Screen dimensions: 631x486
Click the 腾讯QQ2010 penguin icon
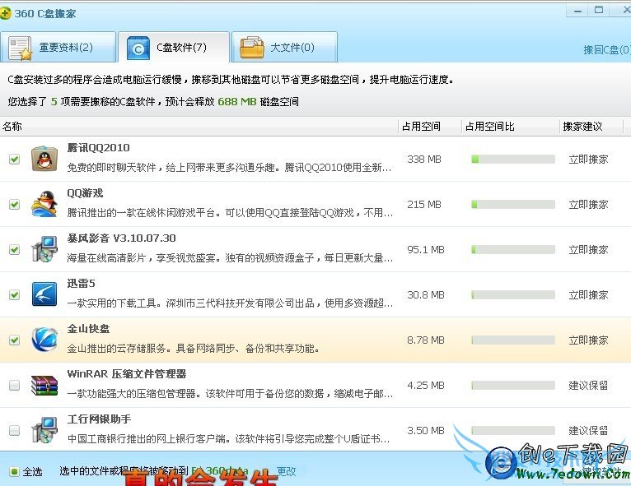click(x=44, y=159)
